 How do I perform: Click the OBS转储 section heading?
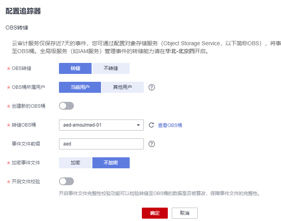tap(17, 28)
